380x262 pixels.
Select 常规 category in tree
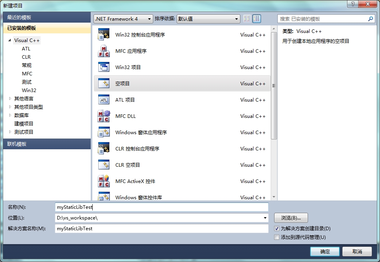click(27, 65)
